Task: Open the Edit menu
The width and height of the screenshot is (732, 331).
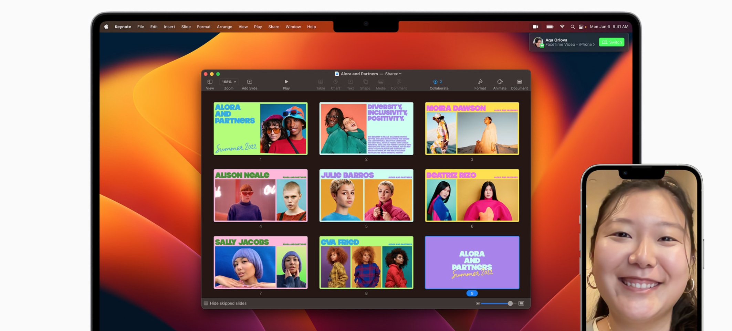Action: (x=154, y=26)
